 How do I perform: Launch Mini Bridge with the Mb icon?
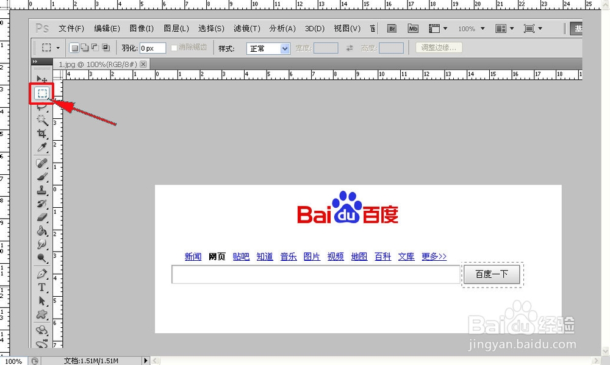pyautogui.click(x=413, y=29)
